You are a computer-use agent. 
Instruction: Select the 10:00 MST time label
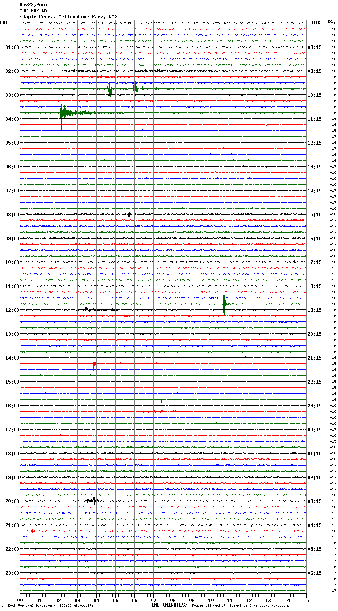pyautogui.click(x=12, y=262)
